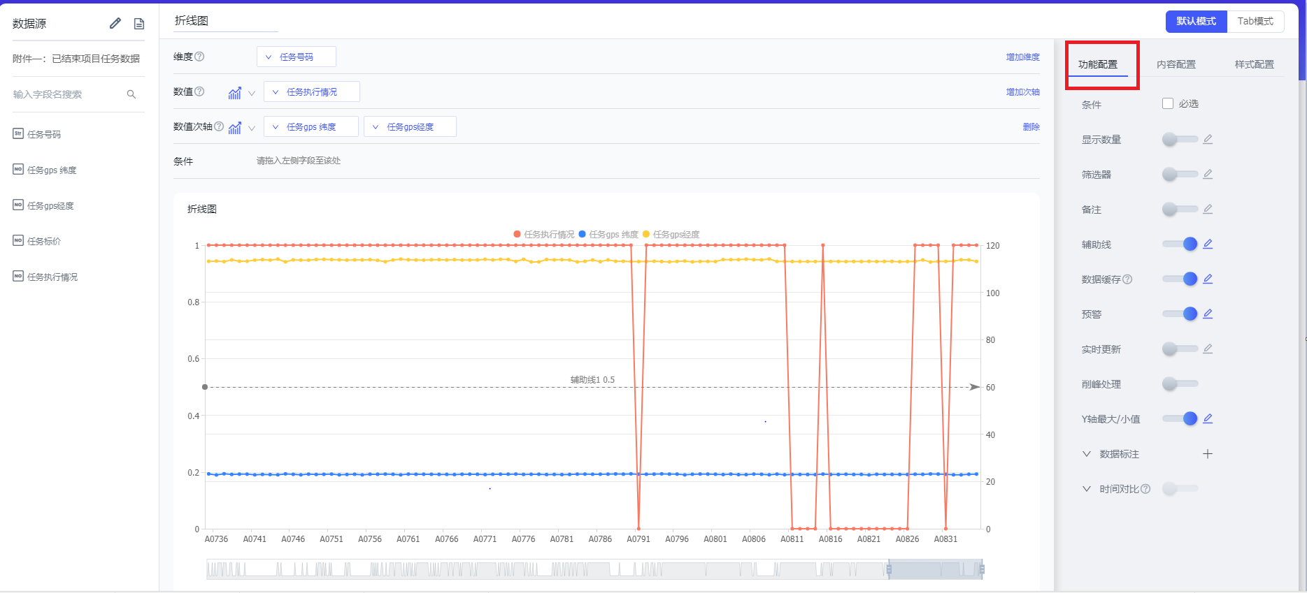Click the chart type icon in 数值 row
1307x593 pixels.
tap(235, 92)
